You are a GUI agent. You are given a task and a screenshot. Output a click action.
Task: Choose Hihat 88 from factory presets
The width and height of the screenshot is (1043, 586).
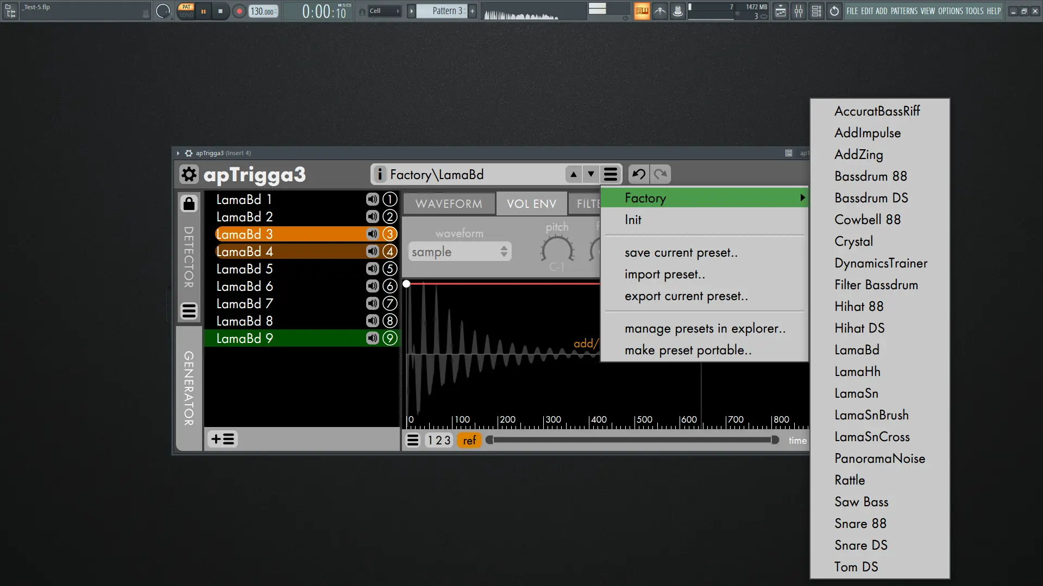pos(859,307)
